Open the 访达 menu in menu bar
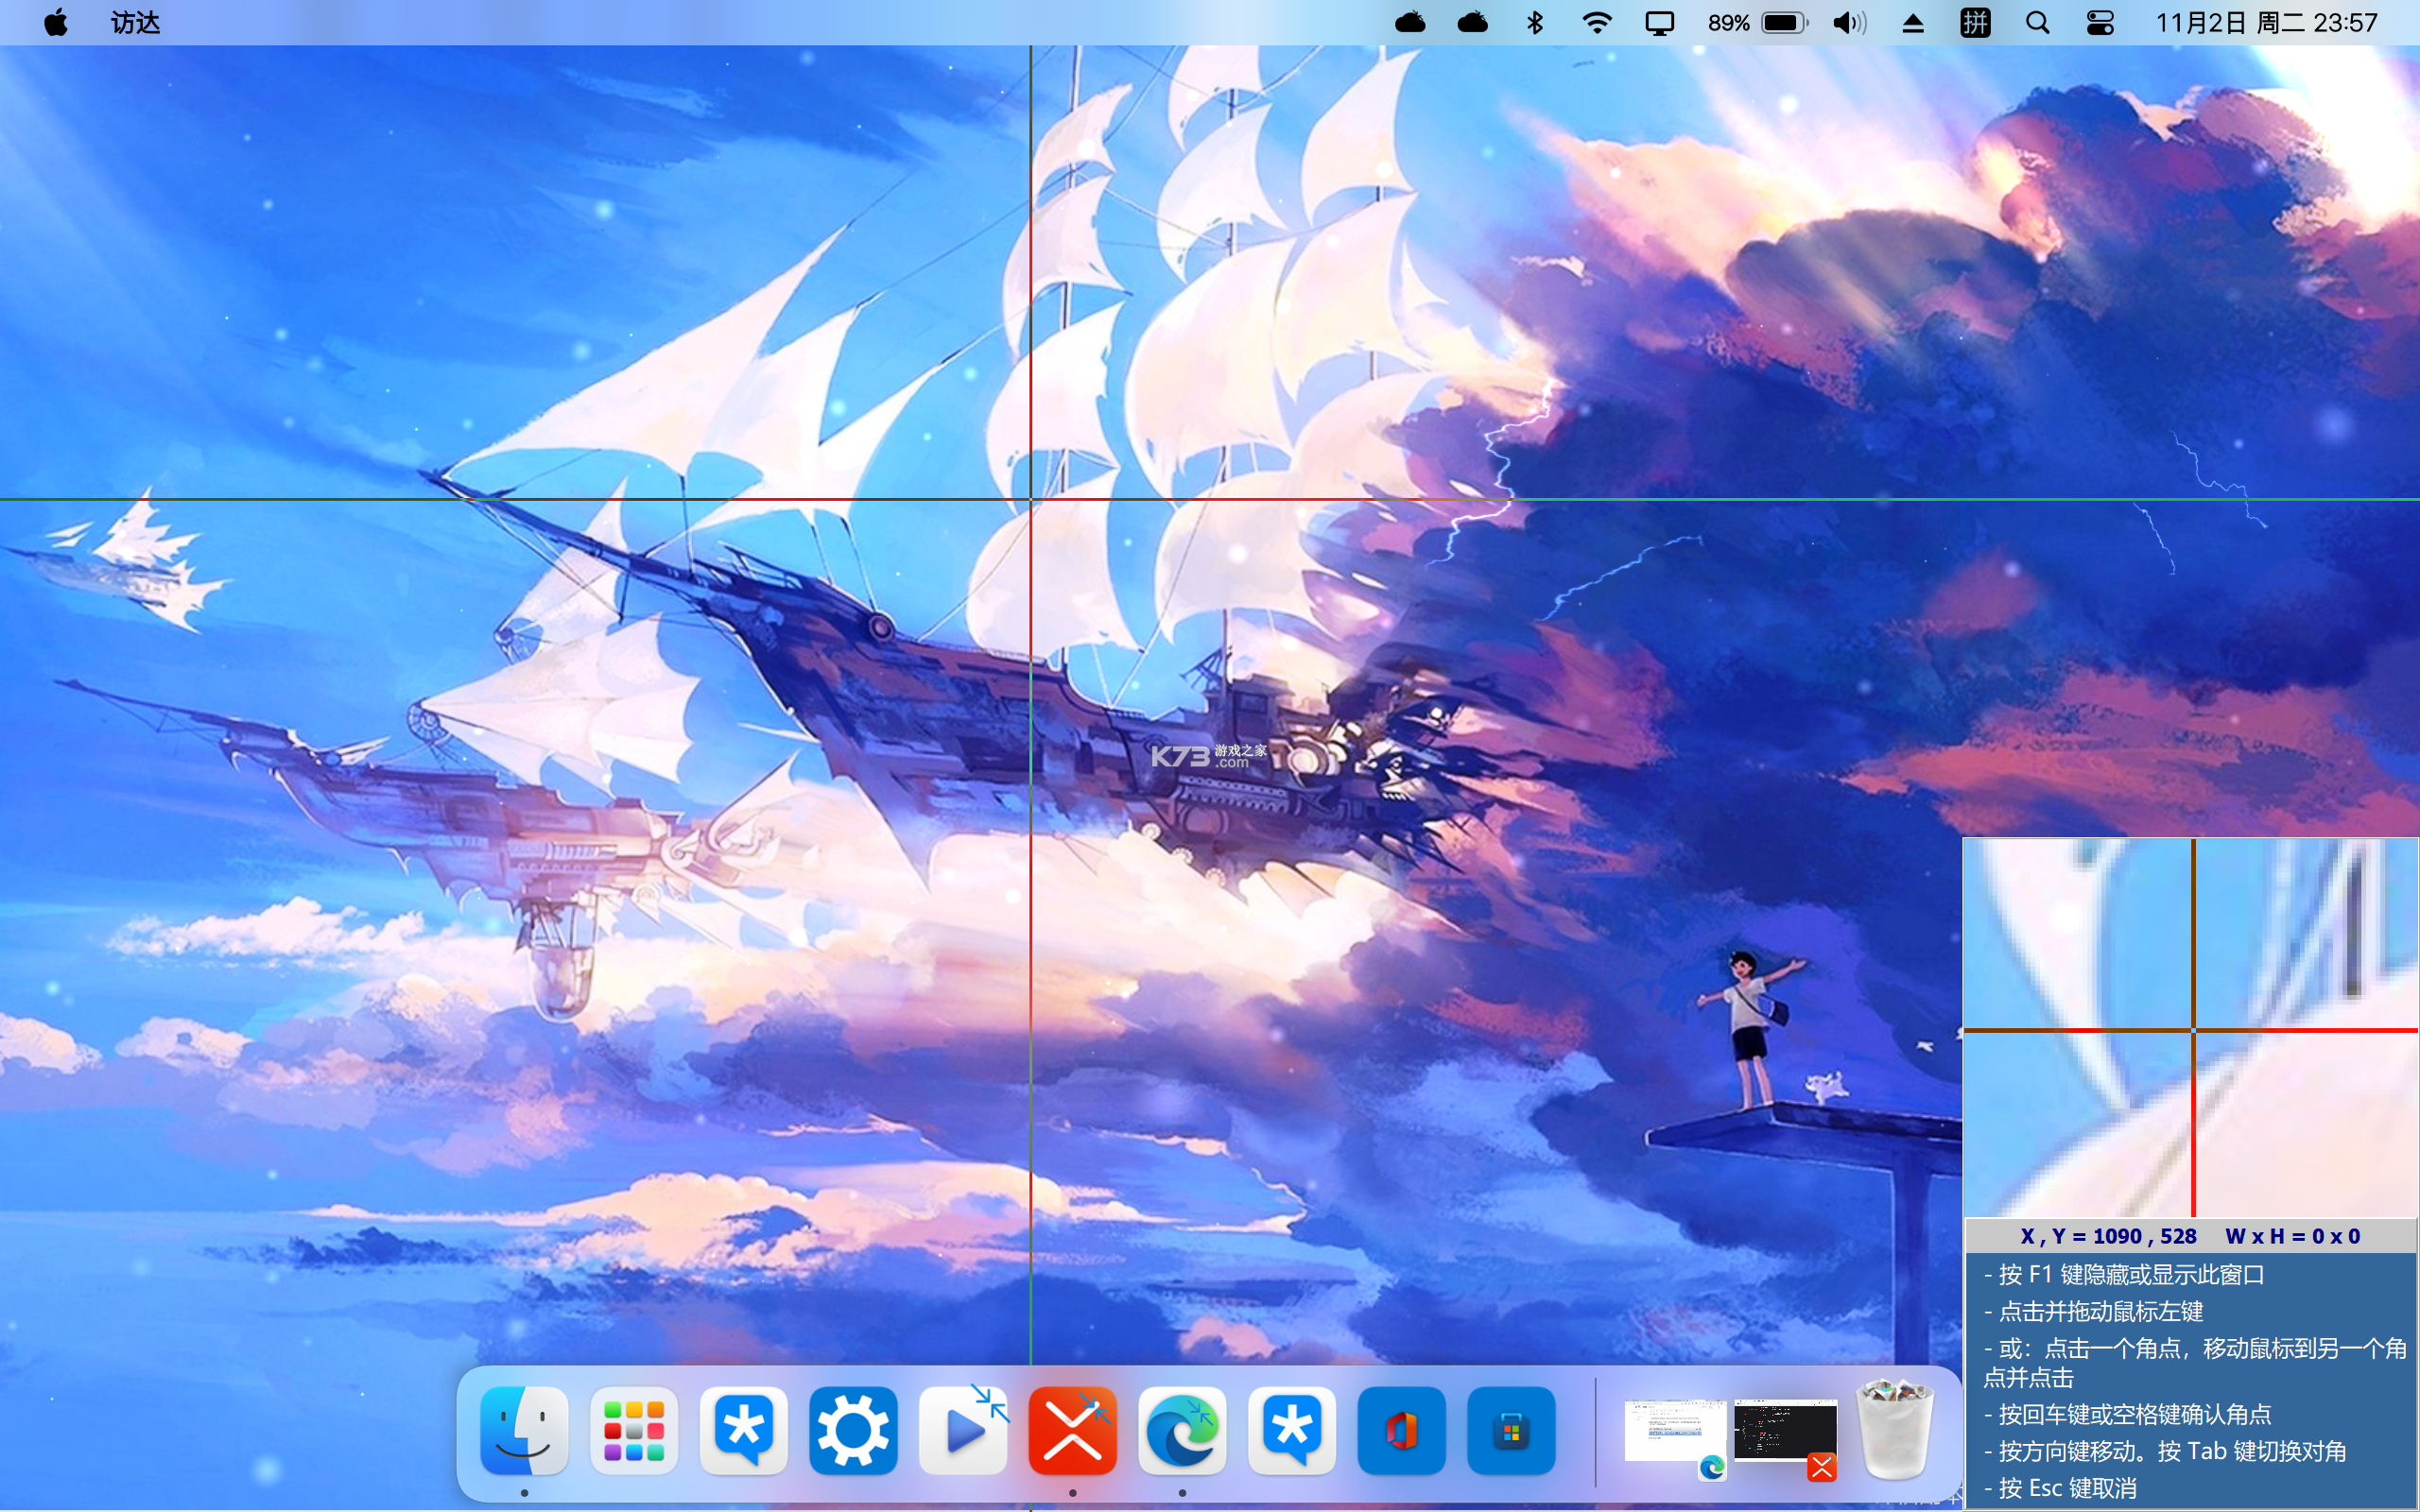 [x=135, y=23]
